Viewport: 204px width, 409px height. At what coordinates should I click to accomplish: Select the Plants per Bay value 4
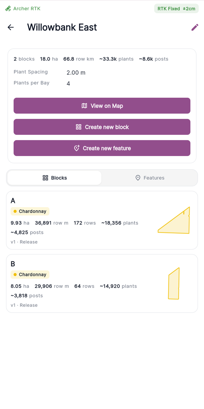[68, 84]
